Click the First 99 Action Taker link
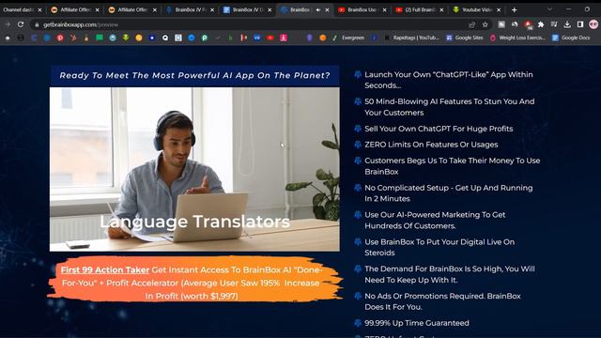 tap(104, 269)
